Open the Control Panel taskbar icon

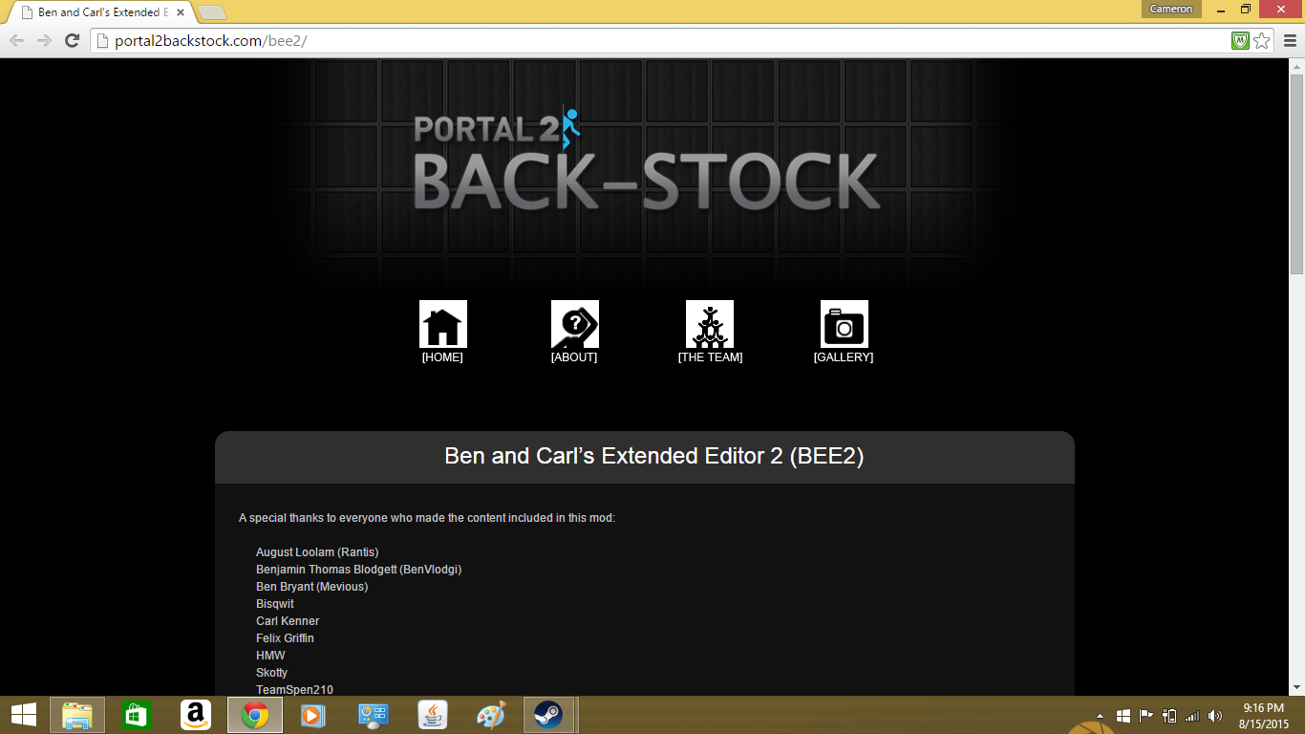(373, 715)
